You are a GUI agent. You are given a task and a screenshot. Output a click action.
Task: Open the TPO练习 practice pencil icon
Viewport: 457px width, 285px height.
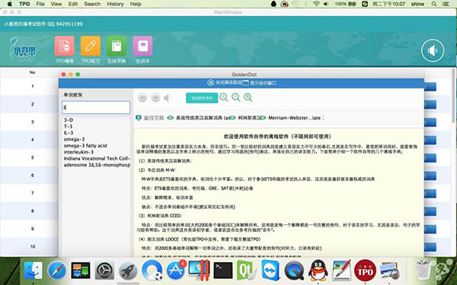pos(91,46)
